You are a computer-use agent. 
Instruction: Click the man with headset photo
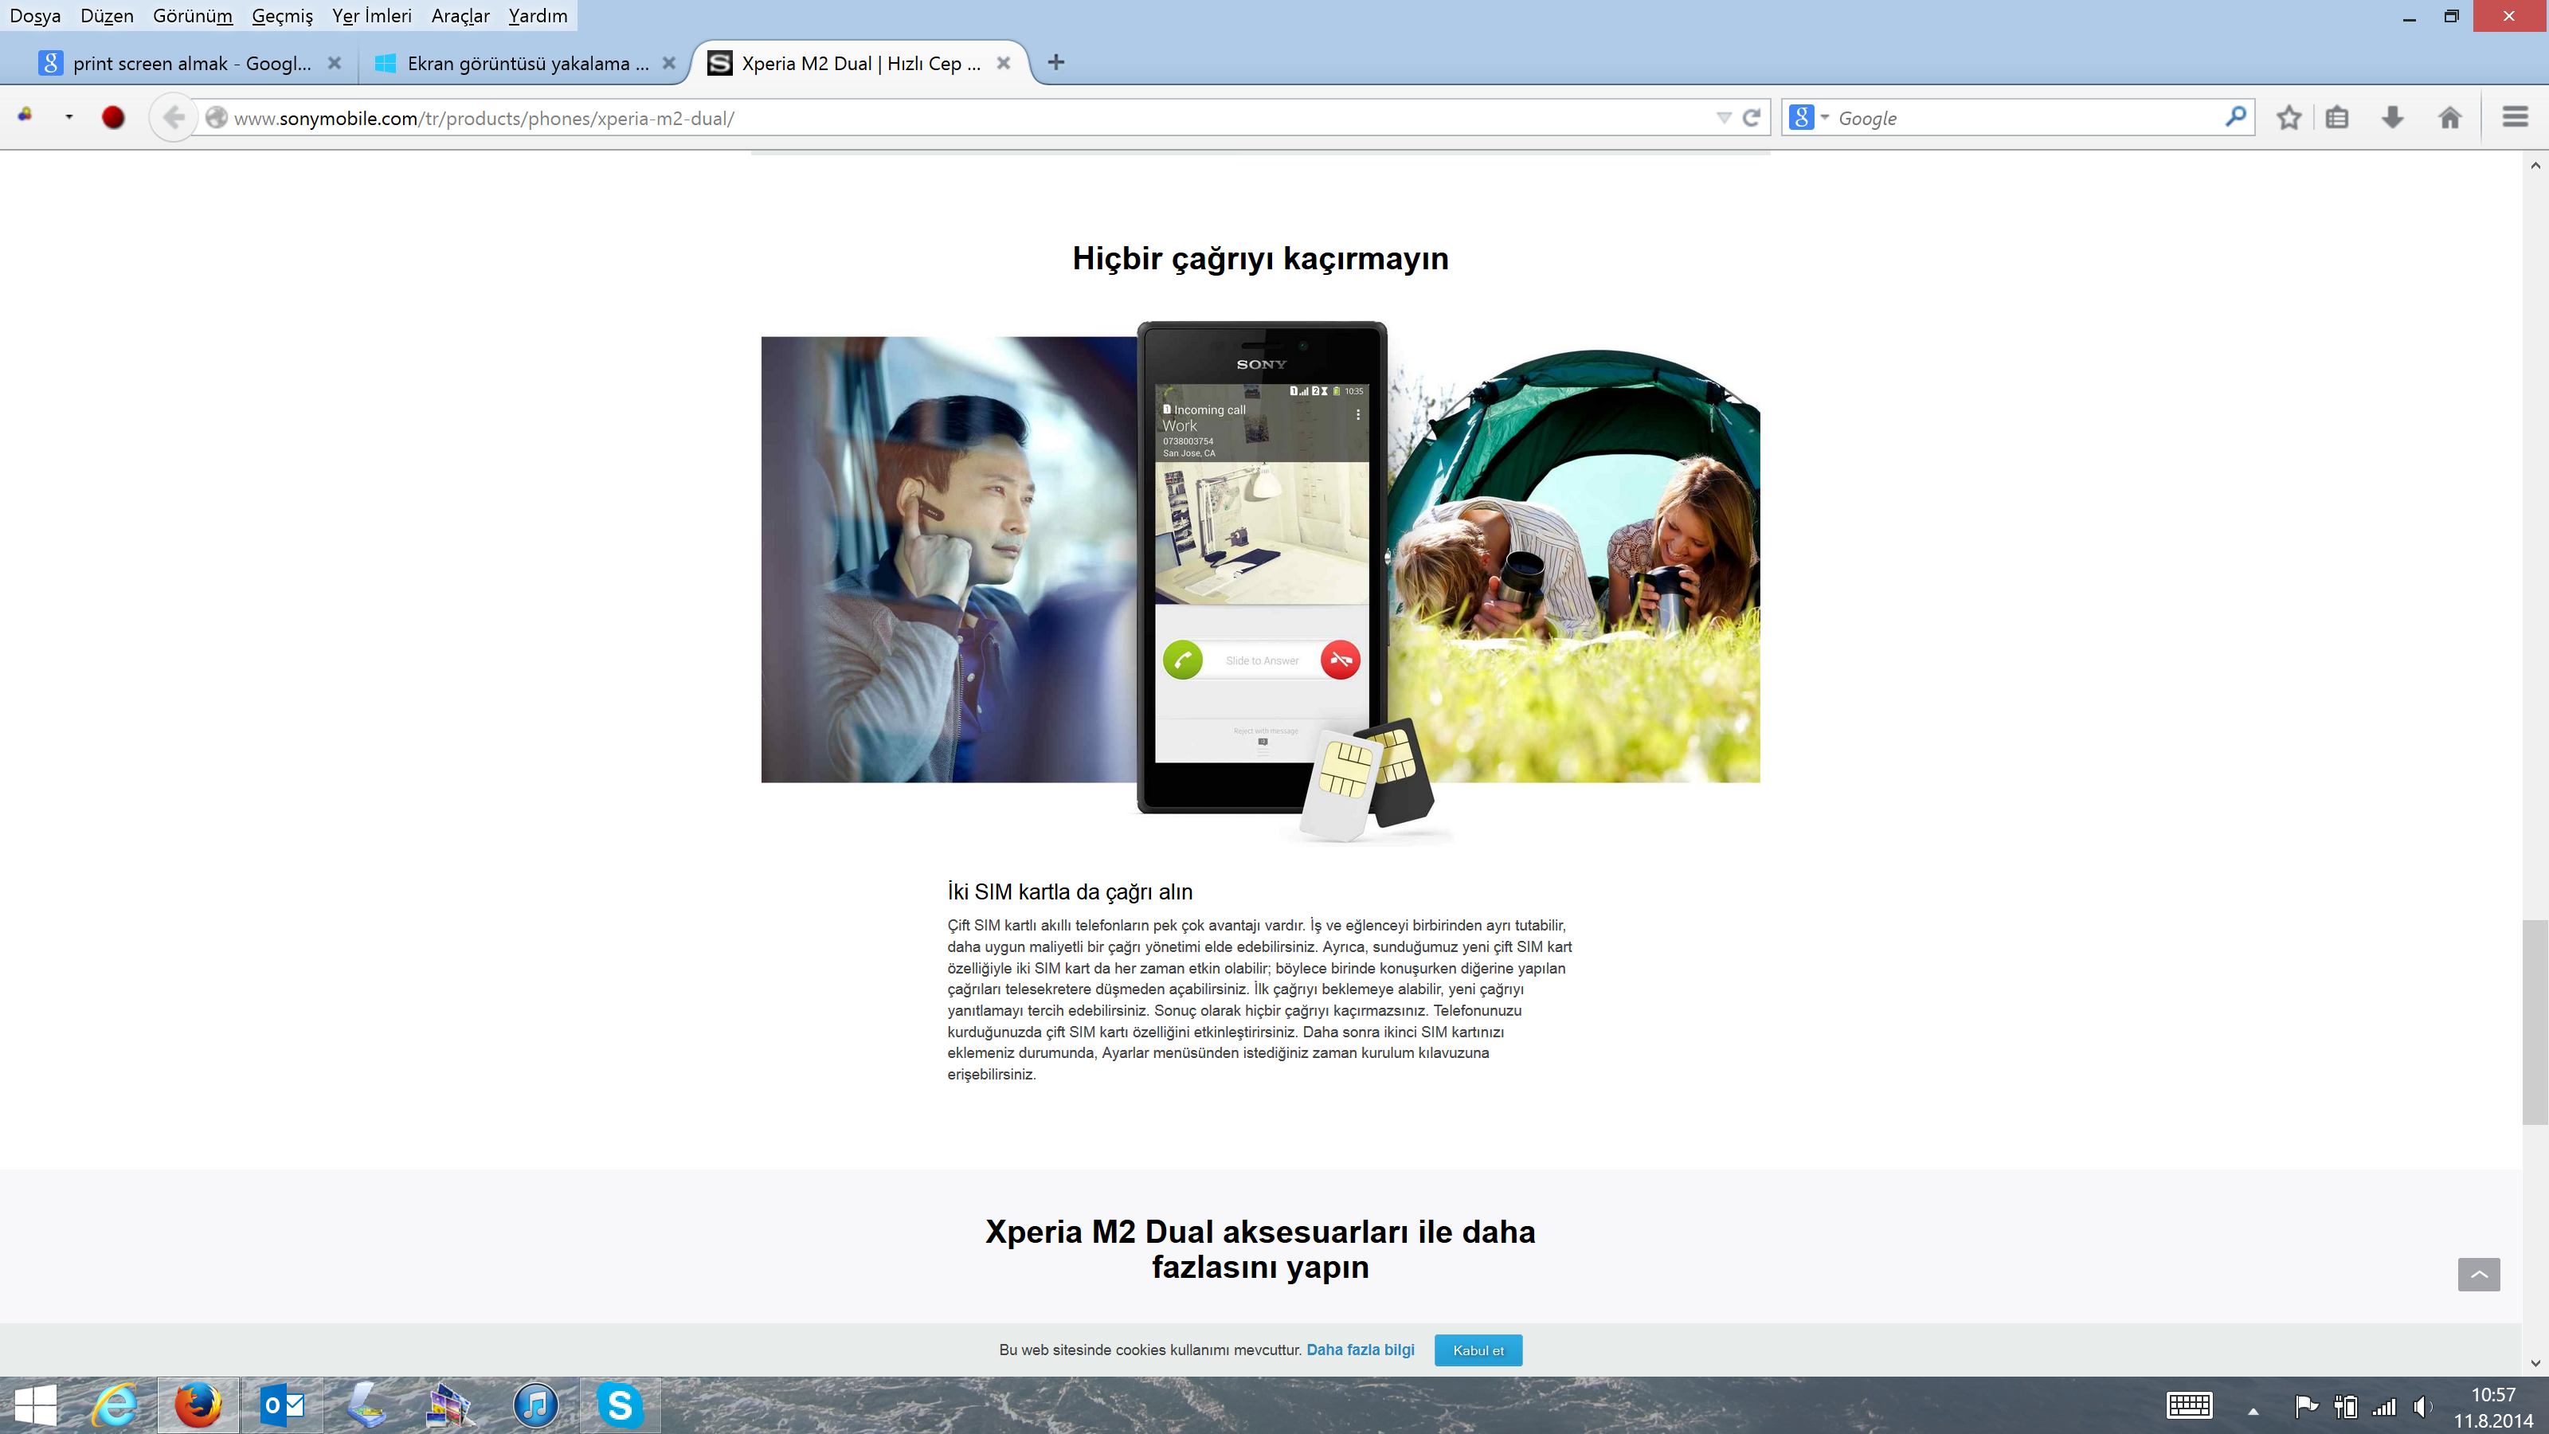[948, 559]
